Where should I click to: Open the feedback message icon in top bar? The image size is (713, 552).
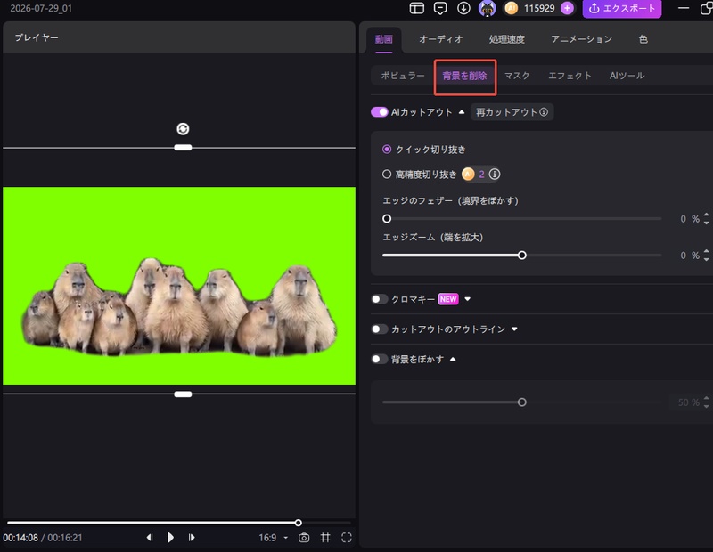[440, 8]
